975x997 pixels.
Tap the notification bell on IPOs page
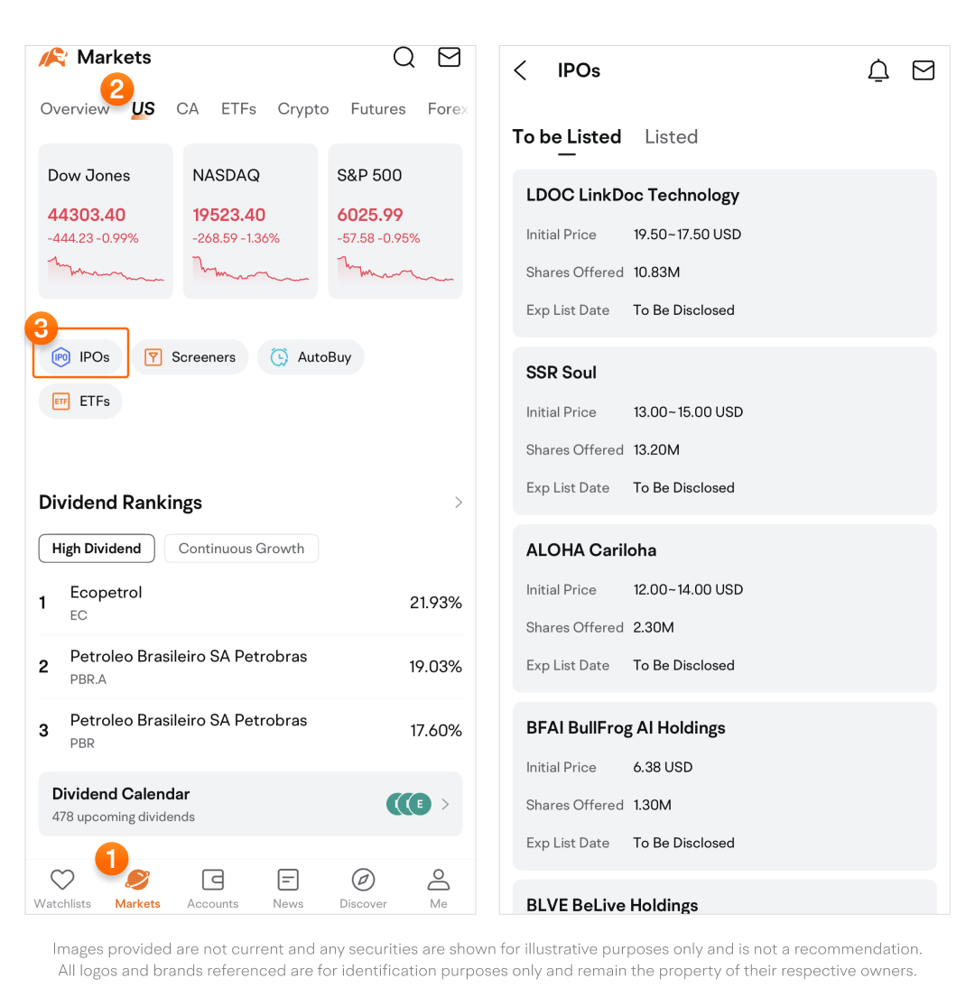[878, 70]
